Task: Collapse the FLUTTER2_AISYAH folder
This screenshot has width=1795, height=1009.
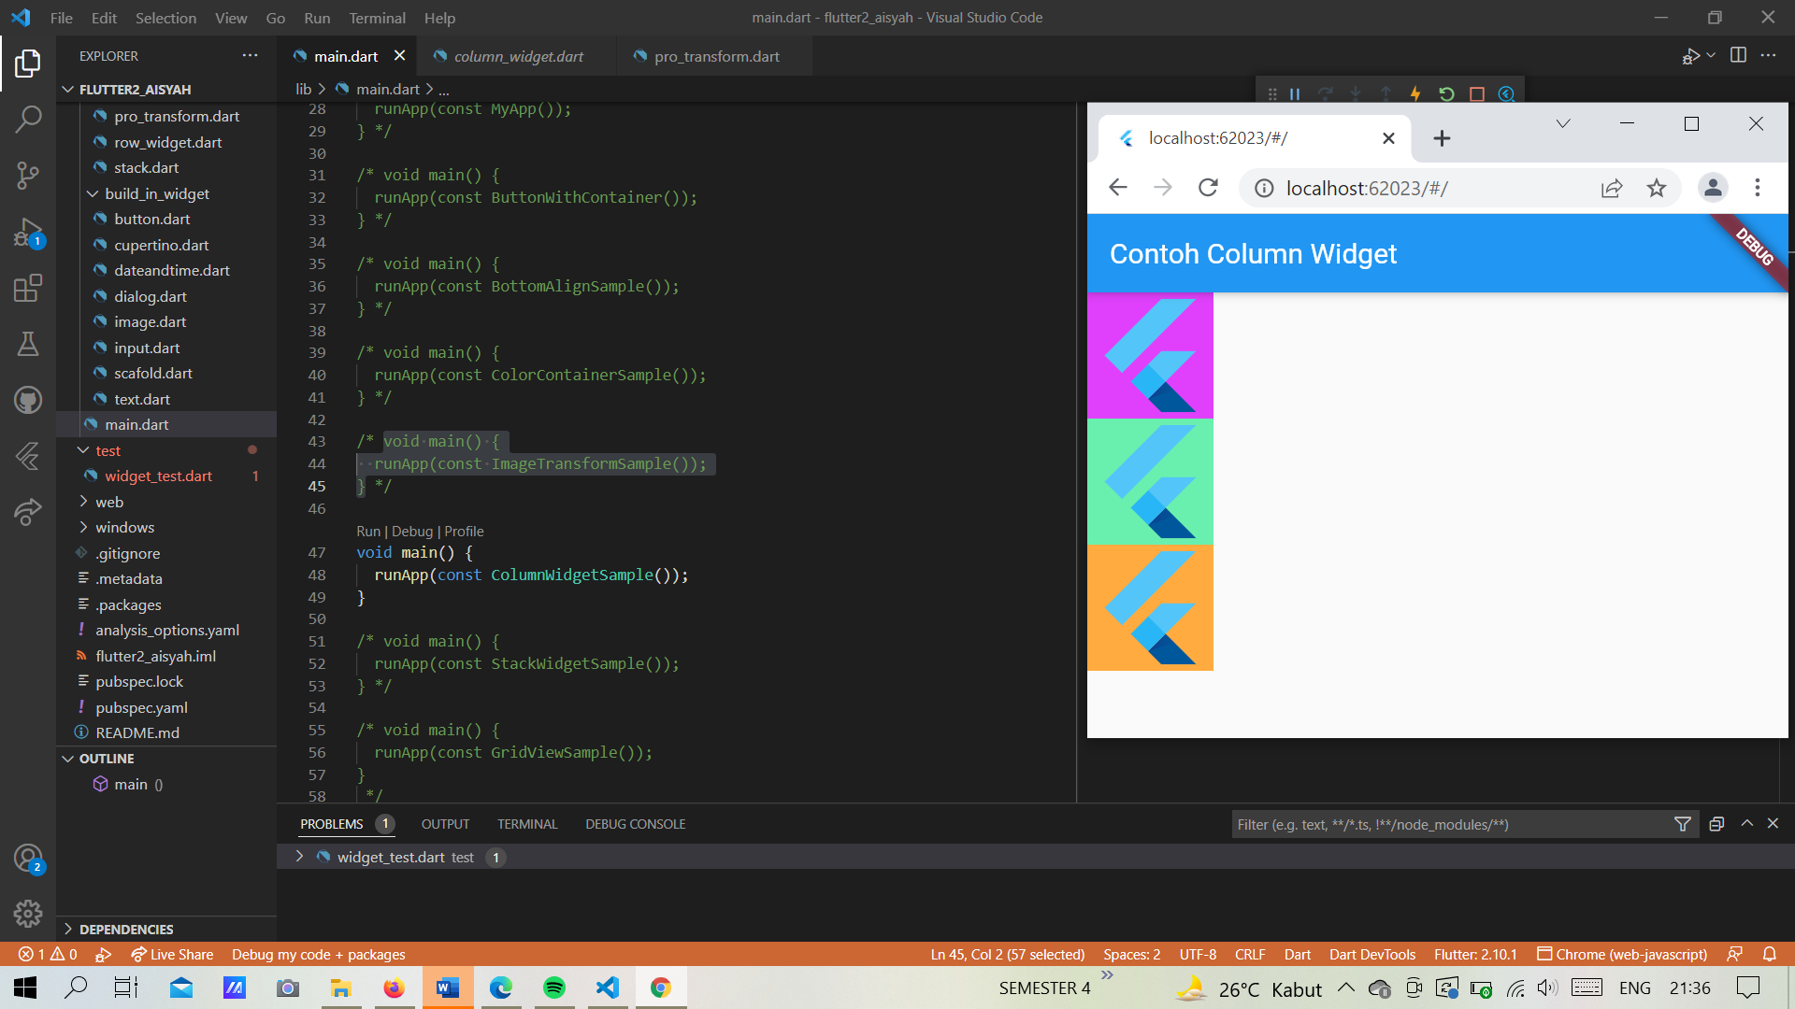Action: [67, 89]
